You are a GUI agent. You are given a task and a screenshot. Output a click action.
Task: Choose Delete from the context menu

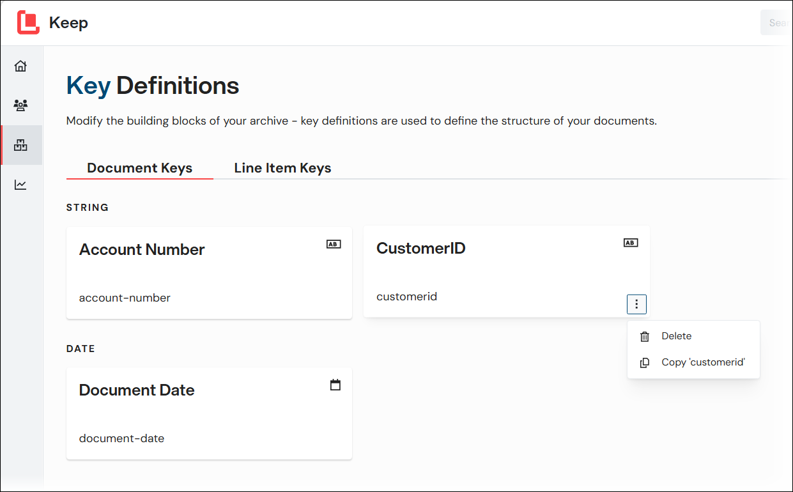click(x=693, y=336)
